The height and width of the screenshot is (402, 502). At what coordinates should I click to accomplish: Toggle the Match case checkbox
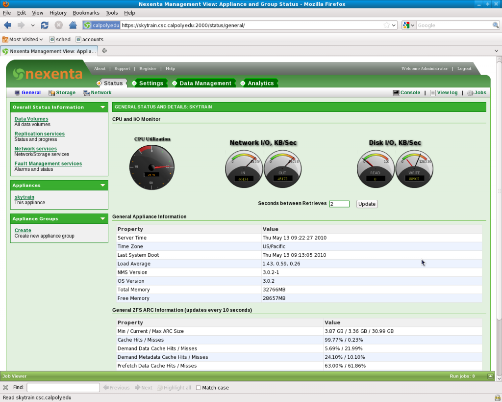tap(198, 388)
